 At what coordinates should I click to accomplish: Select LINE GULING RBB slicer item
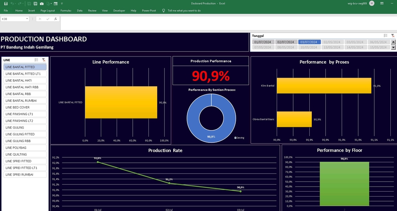click(25, 141)
